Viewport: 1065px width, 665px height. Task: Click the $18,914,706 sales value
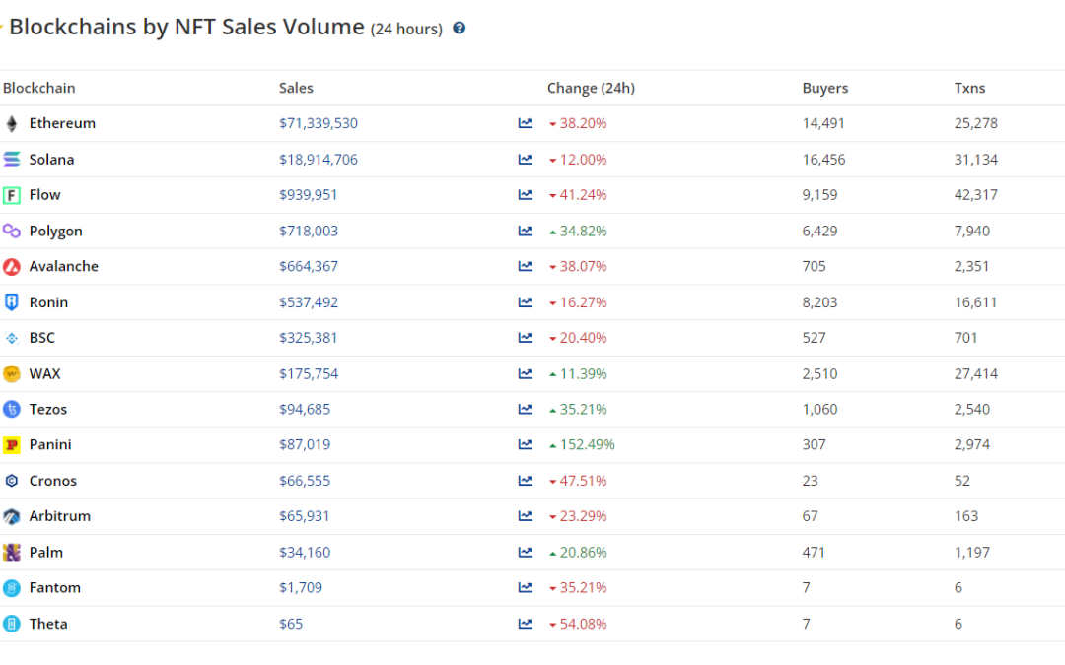[x=319, y=160]
